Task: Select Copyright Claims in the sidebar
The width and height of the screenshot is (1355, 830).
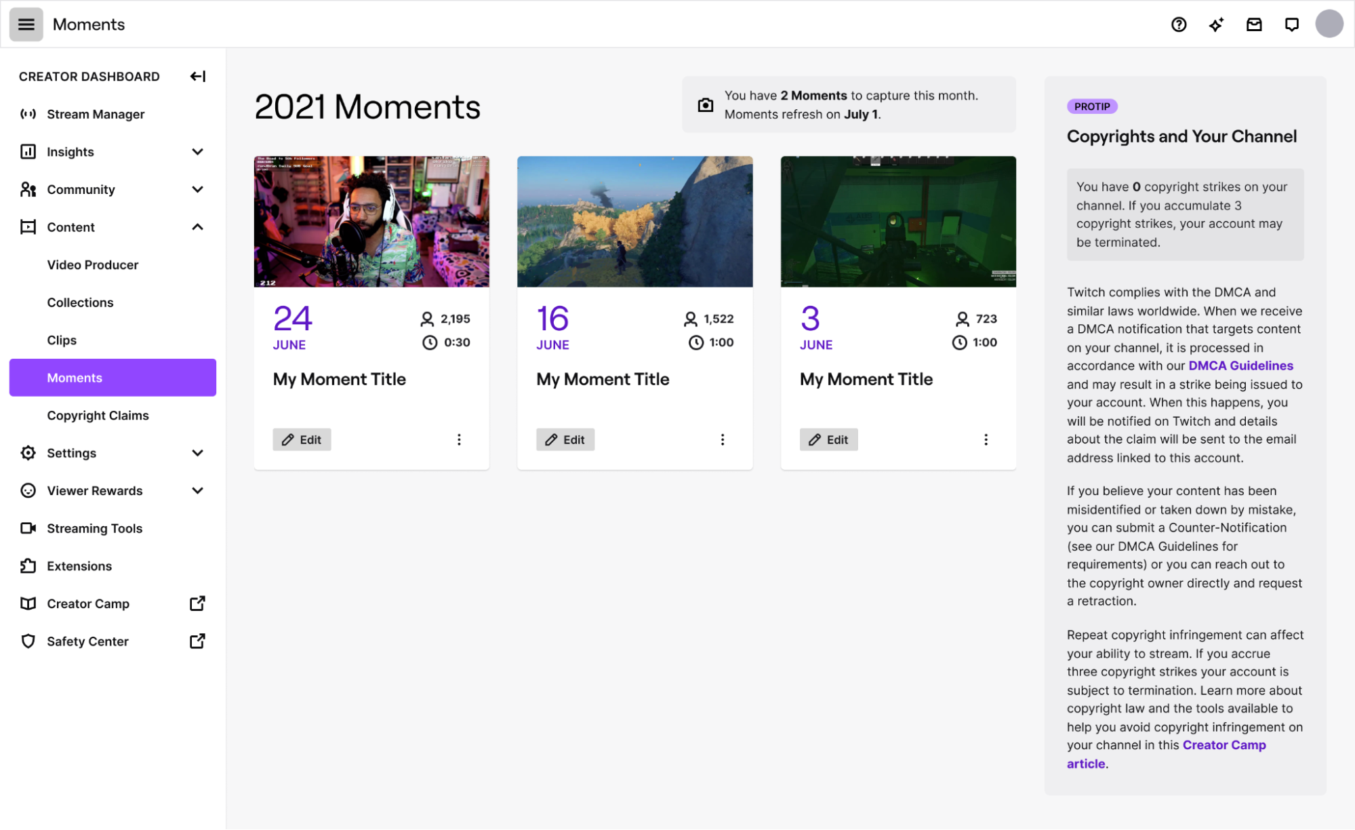Action: 98,415
